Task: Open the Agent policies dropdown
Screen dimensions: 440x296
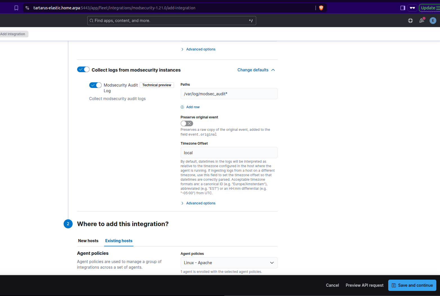Action: point(229,263)
